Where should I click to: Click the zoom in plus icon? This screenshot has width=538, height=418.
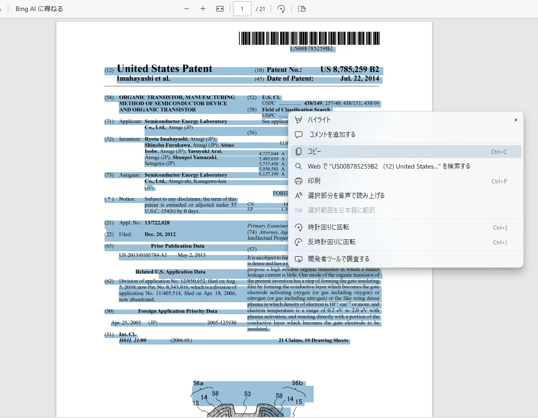pyautogui.click(x=203, y=9)
